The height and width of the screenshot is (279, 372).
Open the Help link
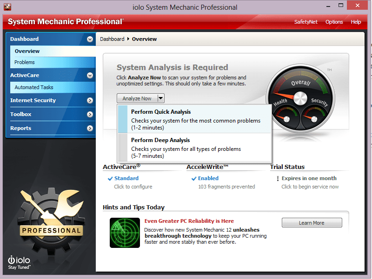click(x=356, y=22)
